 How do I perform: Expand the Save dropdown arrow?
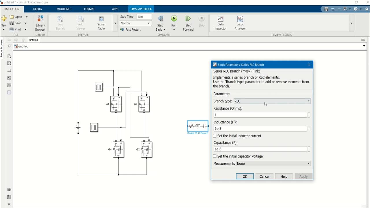[25, 23]
